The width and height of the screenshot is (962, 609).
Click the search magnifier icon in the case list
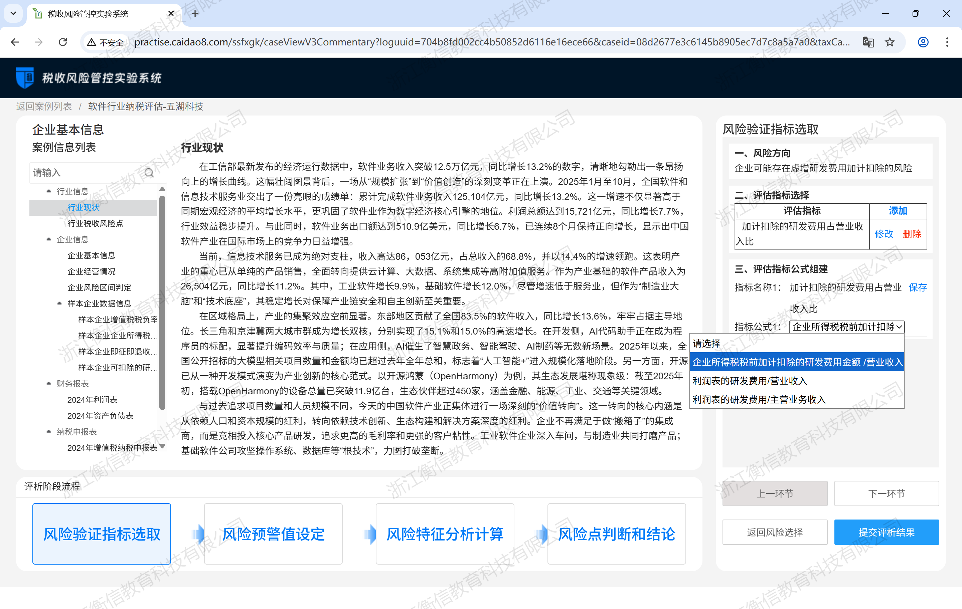coord(149,173)
